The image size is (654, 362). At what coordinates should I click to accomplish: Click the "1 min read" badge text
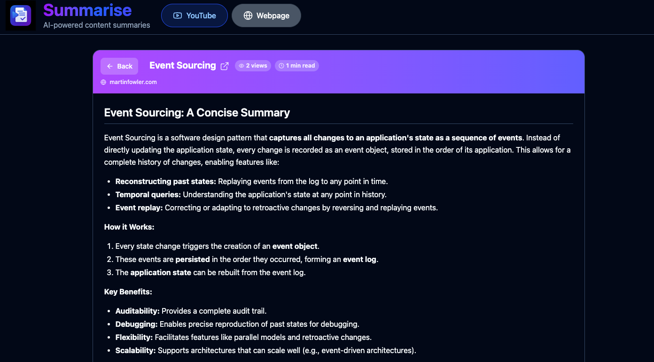pos(300,66)
